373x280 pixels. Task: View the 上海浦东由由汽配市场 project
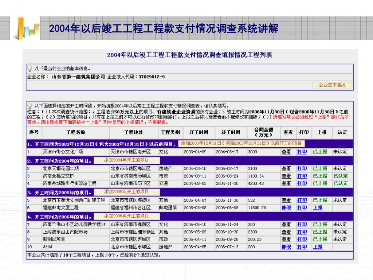pyautogui.click(x=286, y=232)
